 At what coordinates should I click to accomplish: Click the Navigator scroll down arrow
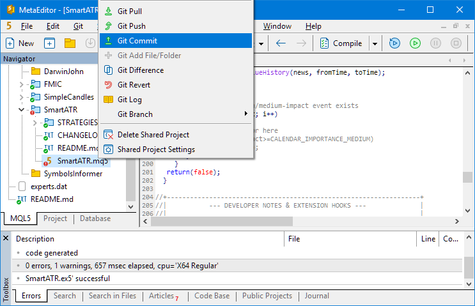pos(131,207)
